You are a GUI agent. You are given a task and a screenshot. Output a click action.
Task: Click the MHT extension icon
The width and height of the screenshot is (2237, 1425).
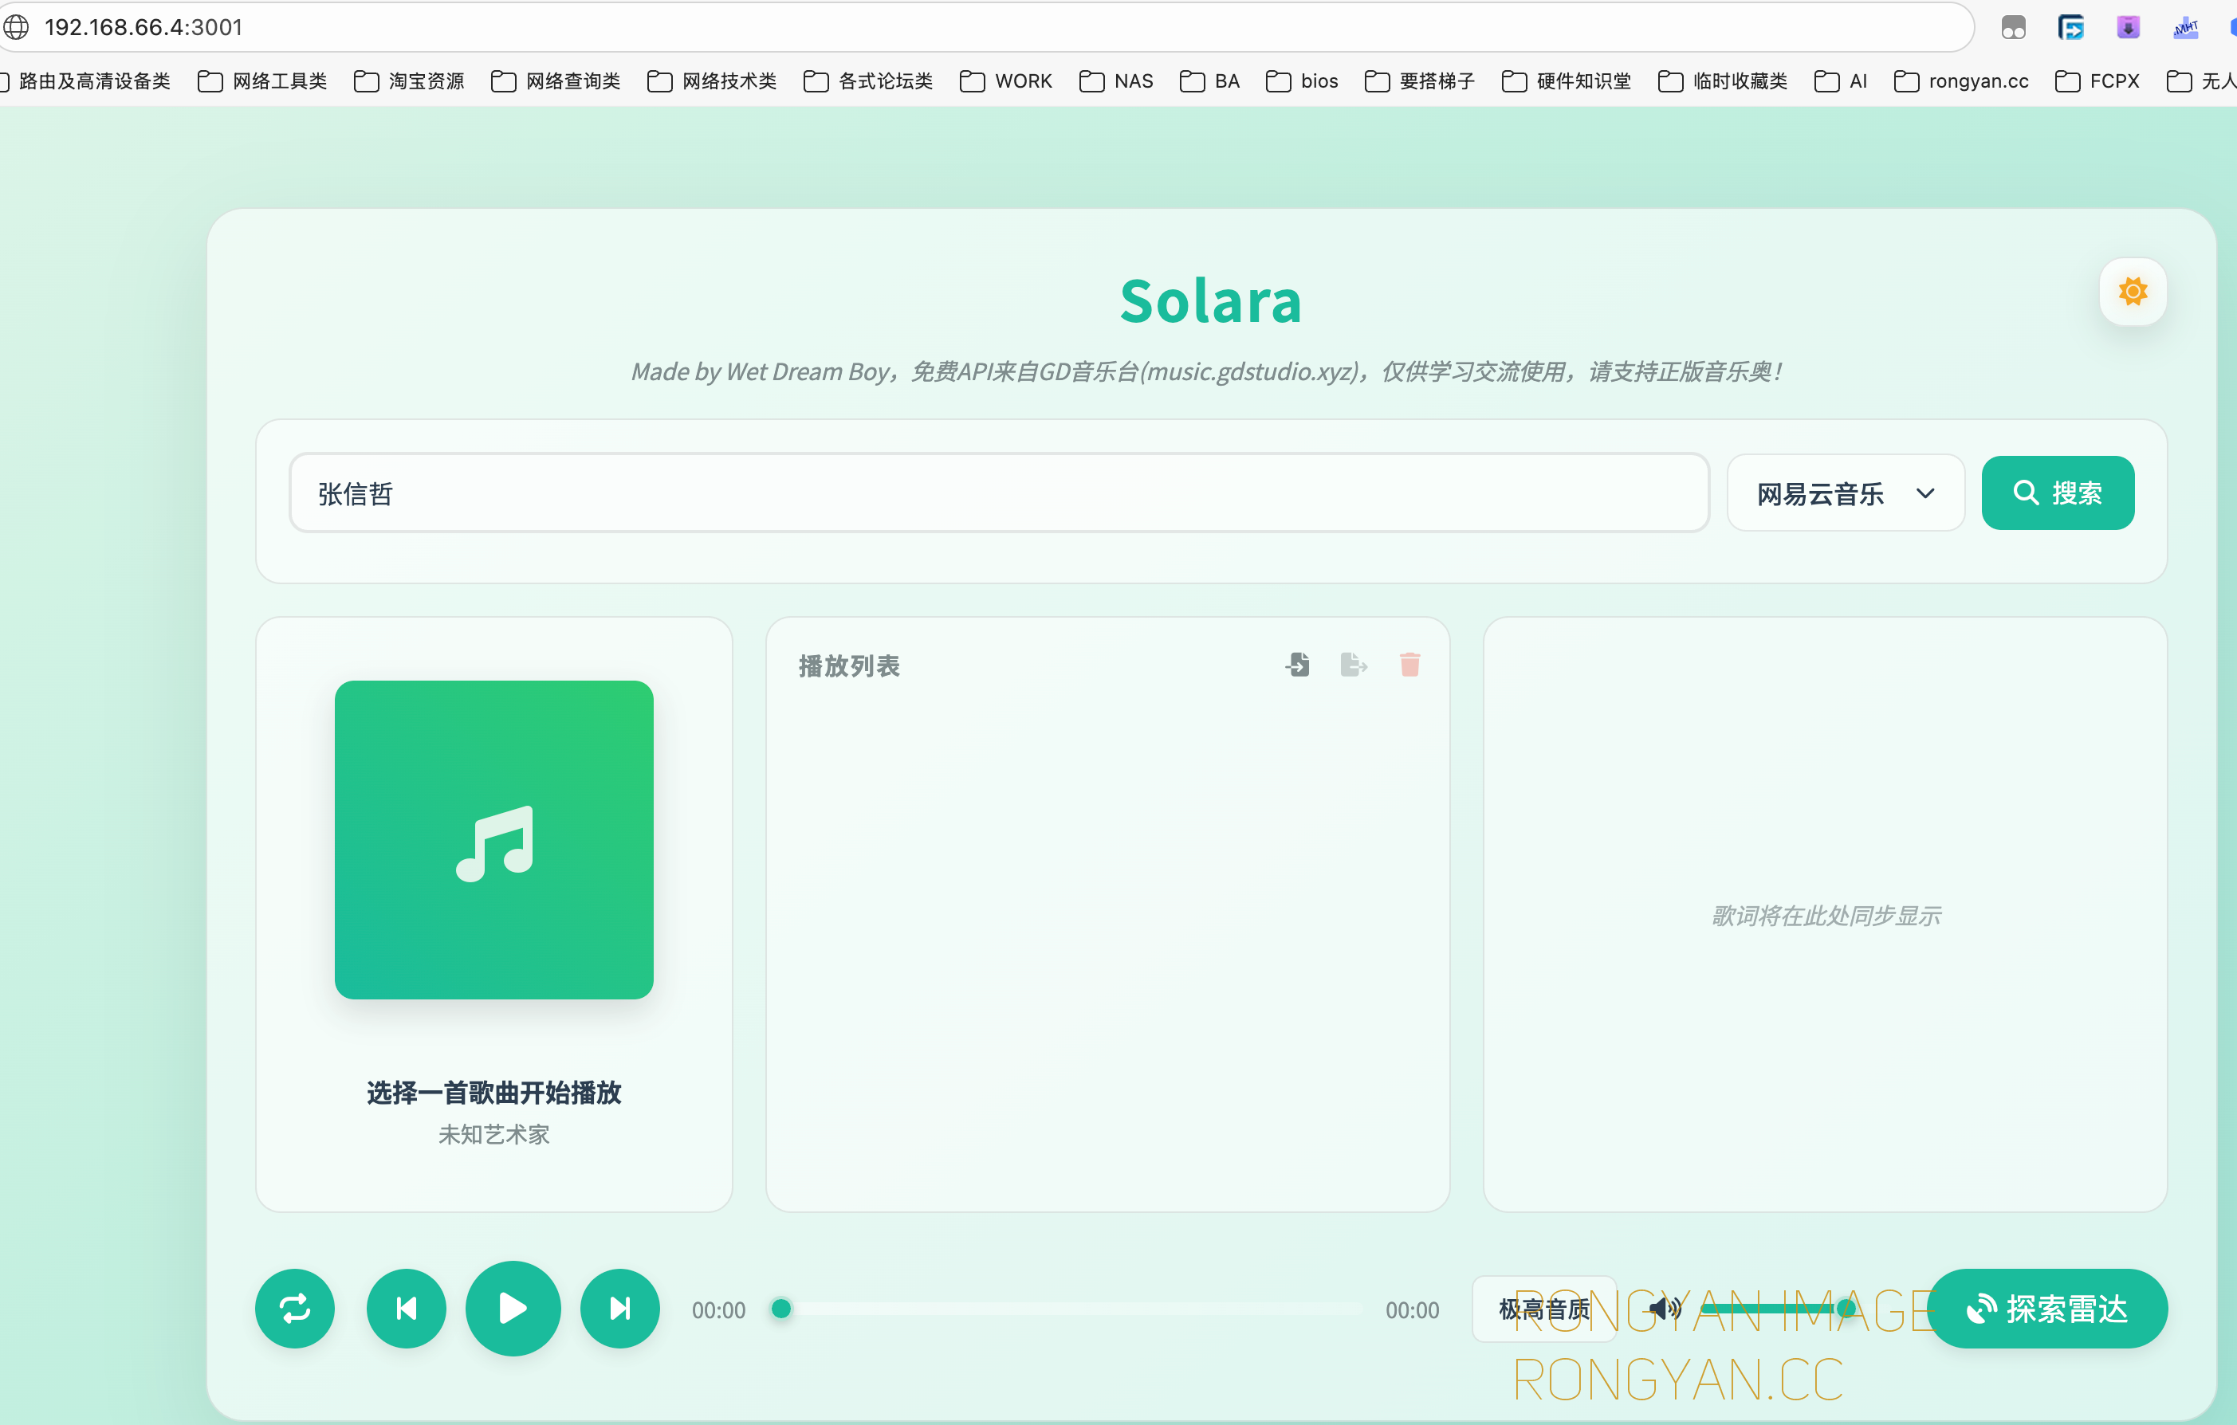[2186, 28]
